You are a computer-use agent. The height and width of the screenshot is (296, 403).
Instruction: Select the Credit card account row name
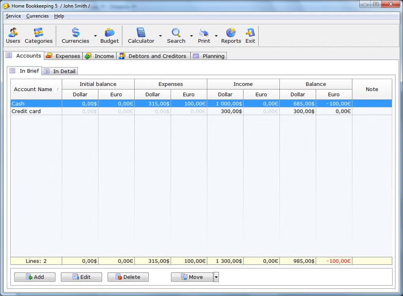(x=26, y=111)
